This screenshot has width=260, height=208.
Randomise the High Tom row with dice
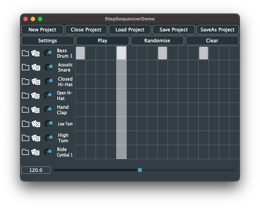[36, 138]
